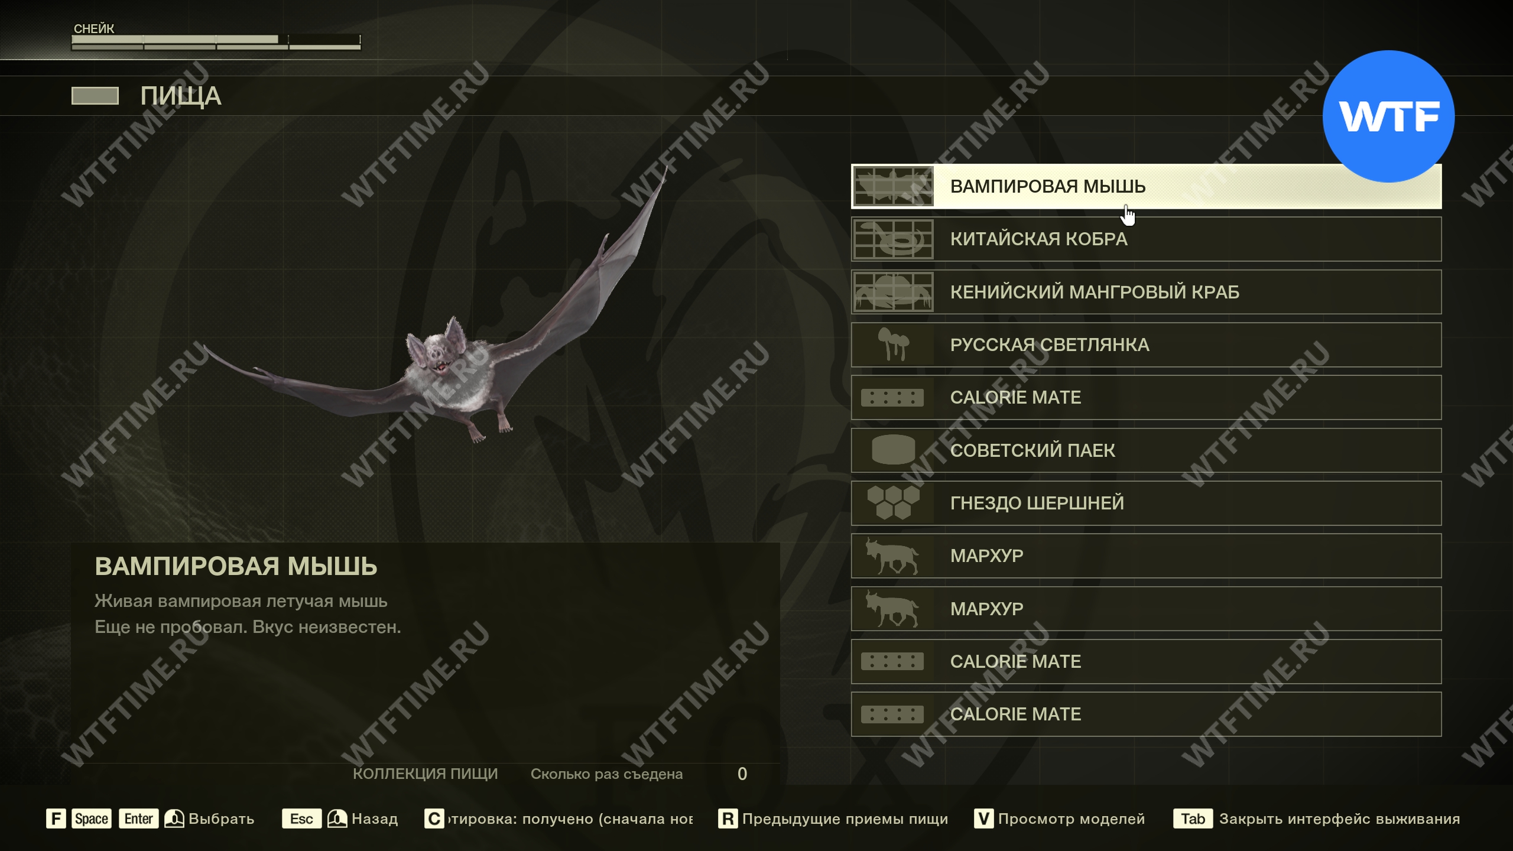The width and height of the screenshot is (1513, 851).
Task: Click the first markhor goat icon
Action: [x=893, y=556]
